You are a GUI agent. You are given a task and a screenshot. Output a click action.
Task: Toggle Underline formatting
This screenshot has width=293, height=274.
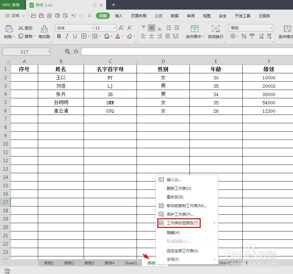tap(75, 36)
